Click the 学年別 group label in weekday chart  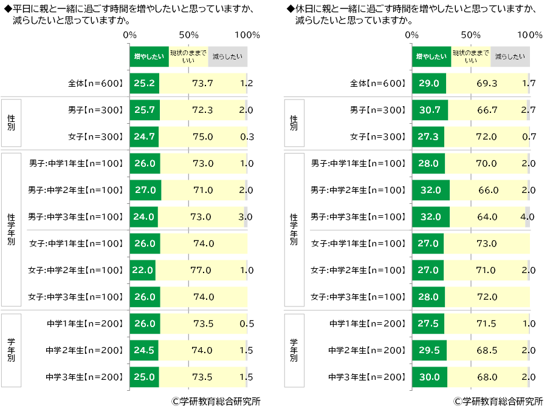point(12,350)
